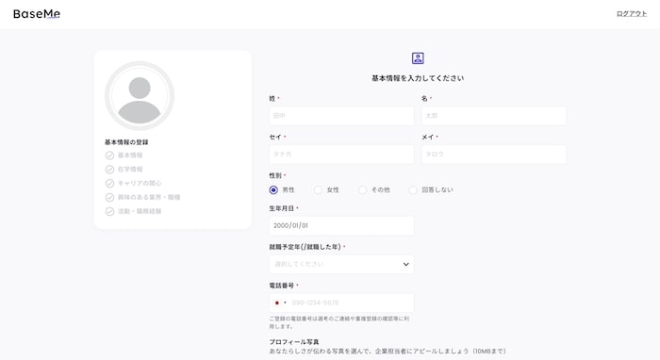660x360 pixels.
Task: Select the 男性 radio button
Action: click(273, 190)
